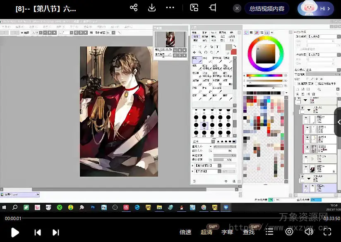Open the Hi assistant avatar
The height and width of the screenshot is (242, 341).
click(316, 8)
